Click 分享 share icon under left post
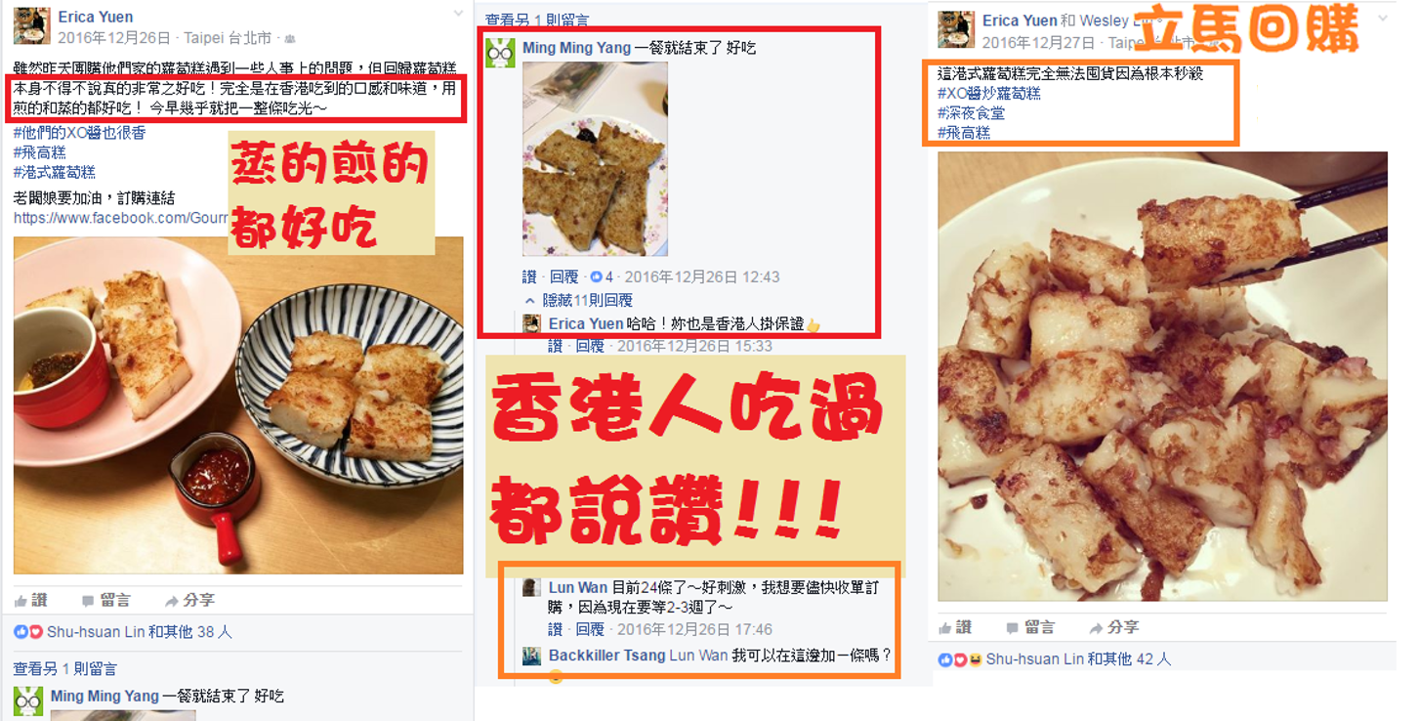 (x=189, y=600)
